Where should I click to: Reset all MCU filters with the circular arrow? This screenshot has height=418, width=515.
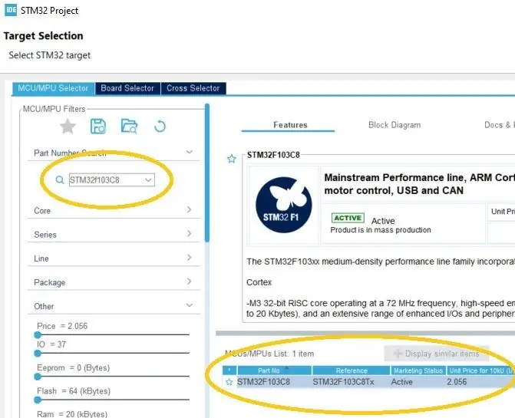(x=160, y=127)
